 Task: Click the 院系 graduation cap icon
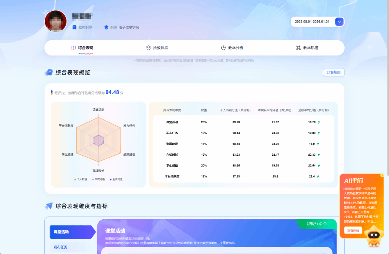click(x=106, y=27)
